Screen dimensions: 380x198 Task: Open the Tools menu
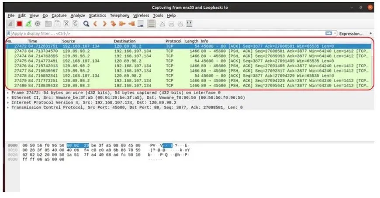click(158, 15)
